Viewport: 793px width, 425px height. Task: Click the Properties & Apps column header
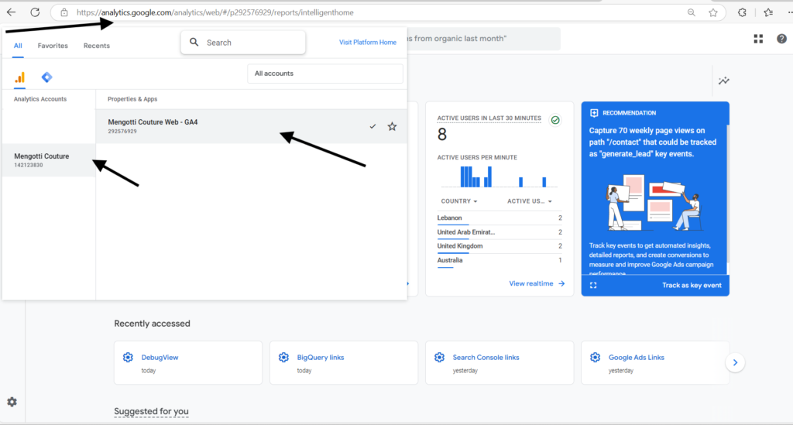pyautogui.click(x=132, y=99)
